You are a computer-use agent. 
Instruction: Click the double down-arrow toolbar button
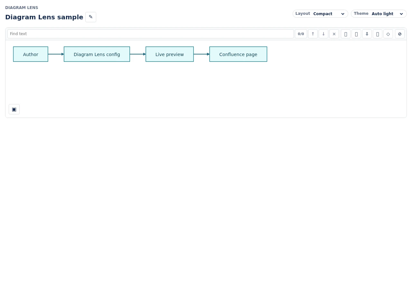tap(367, 34)
